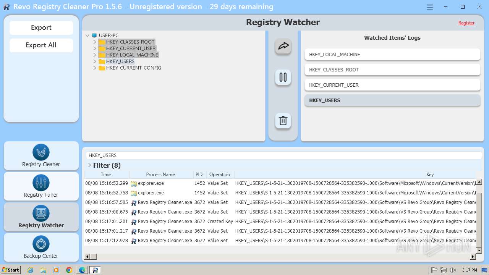This screenshot has height=275, width=489.
Task: Open File Explorer from taskbar
Action: [43, 270]
